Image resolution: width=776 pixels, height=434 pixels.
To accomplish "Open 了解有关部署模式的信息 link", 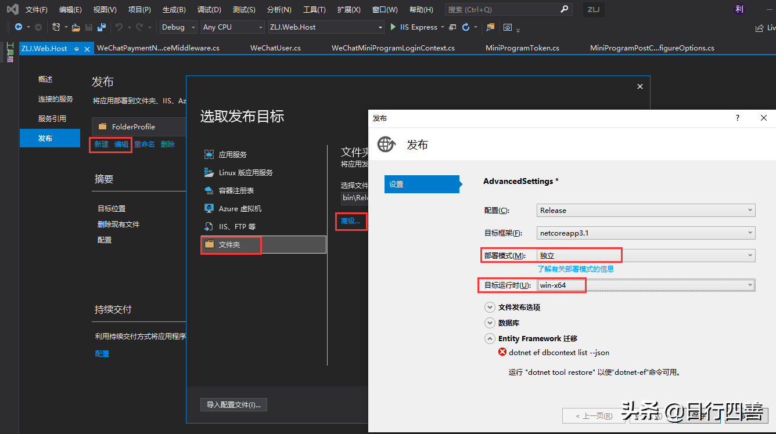I will click(x=576, y=269).
